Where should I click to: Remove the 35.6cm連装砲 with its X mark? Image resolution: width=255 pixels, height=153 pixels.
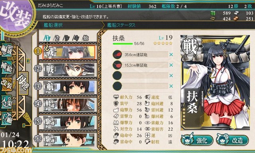coord(171,55)
